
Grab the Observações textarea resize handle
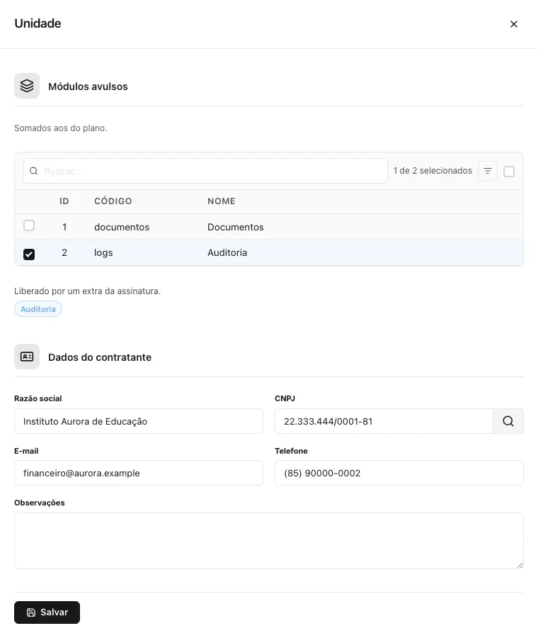coord(520,565)
